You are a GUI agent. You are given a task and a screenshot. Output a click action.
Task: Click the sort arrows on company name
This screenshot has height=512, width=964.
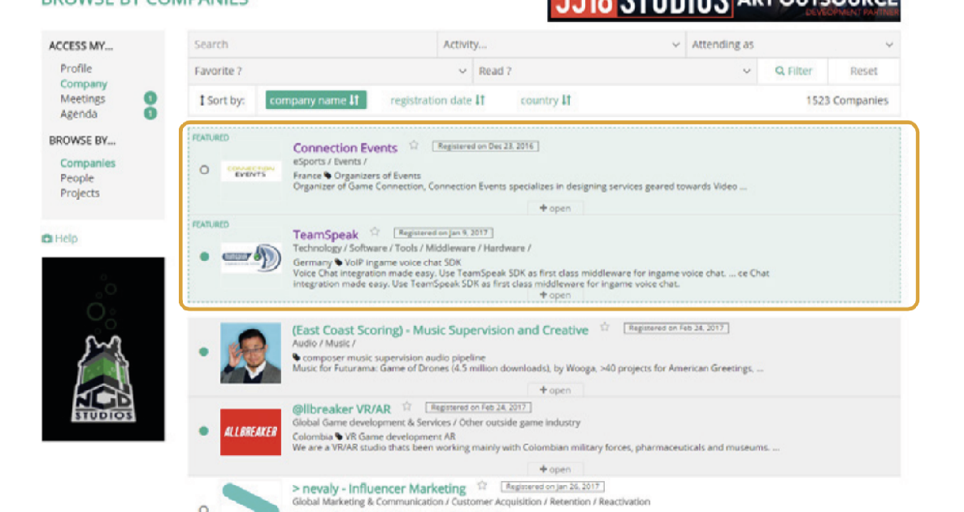point(354,100)
